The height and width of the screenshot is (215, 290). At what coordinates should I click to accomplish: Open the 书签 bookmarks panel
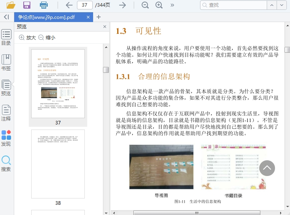coord(6,63)
